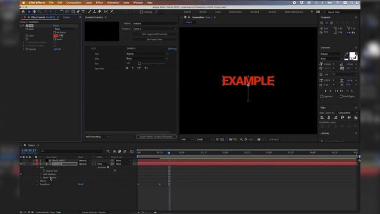Toggle the Color property stopwatch
Image resolution: width=380 pixels, height=214 pixels.
(x=27, y=36)
